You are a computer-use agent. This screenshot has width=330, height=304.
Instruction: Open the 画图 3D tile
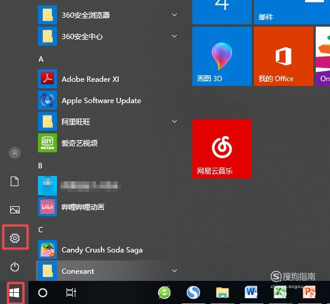tap(222, 56)
